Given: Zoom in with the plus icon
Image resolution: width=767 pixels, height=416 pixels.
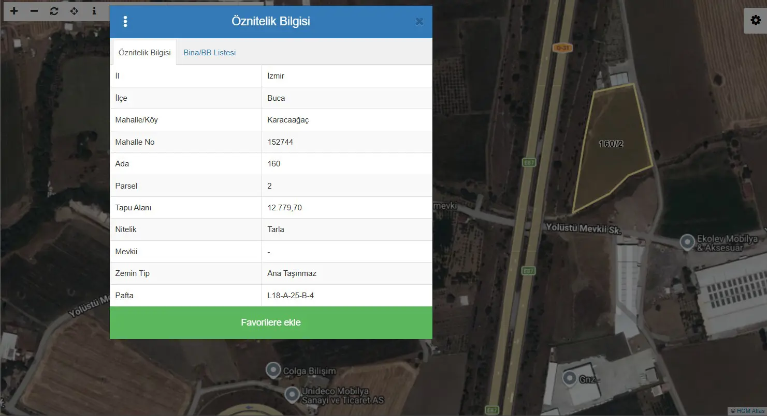Looking at the screenshot, I should (x=14, y=11).
